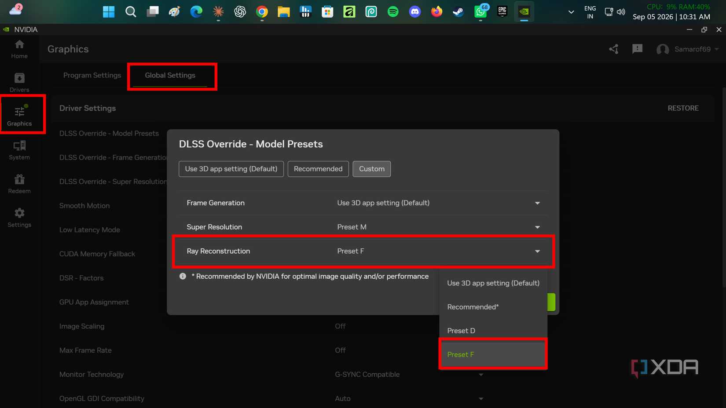Show hidden system tray icons
This screenshot has width=726, height=408.
pos(571,12)
